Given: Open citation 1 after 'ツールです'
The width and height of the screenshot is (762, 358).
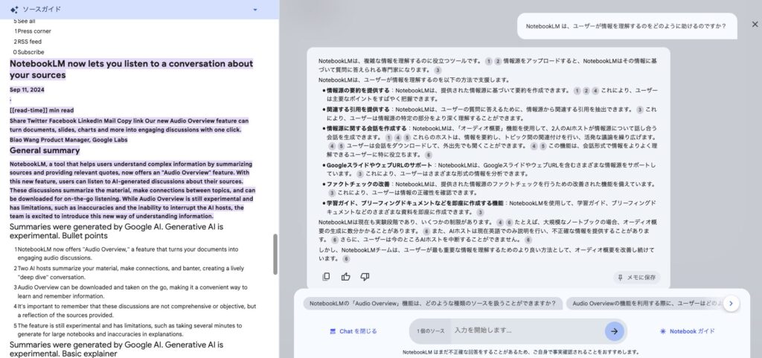Looking at the screenshot, I should coord(488,61).
